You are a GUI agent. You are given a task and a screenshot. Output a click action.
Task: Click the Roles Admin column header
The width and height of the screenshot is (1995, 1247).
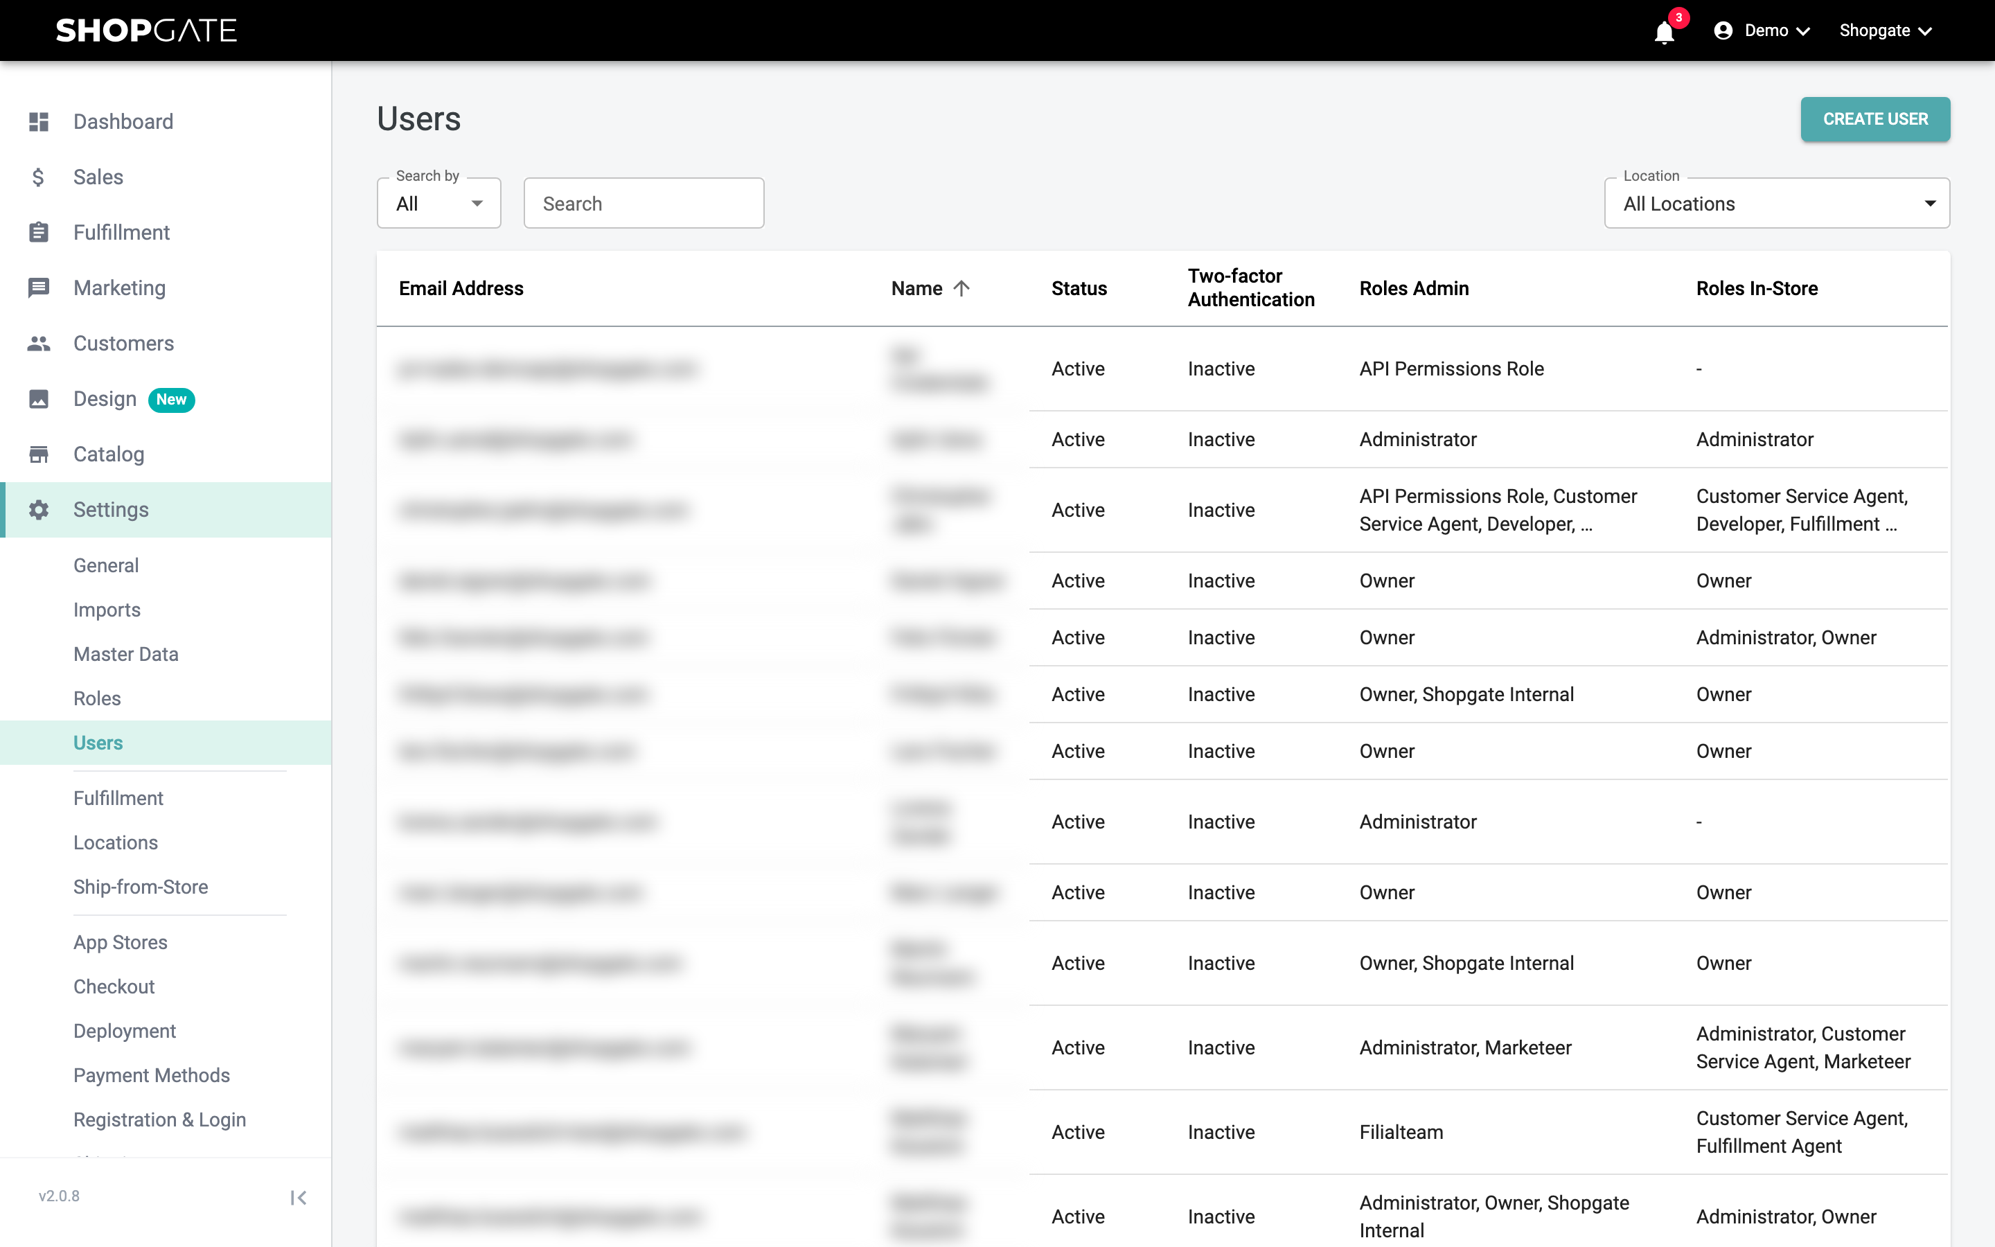(1414, 288)
